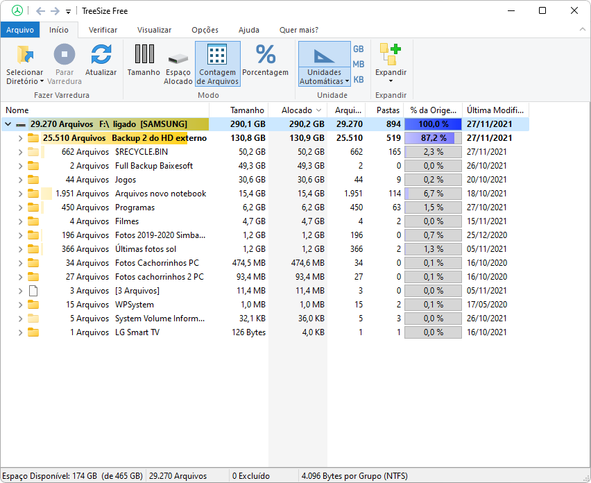Click the Últimas fotos sol folder icon
This screenshot has width=591, height=483.
pyautogui.click(x=33, y=249)
